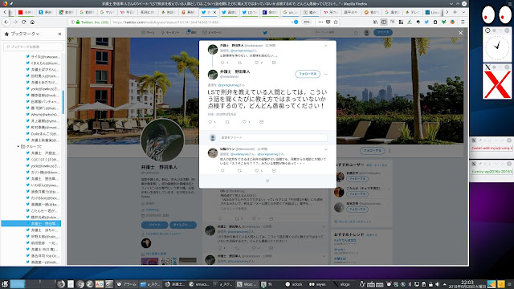This screenshot has width=514, height=289.
Task: Switch to xeyes taskbar entry
Action: coord(318,284)
